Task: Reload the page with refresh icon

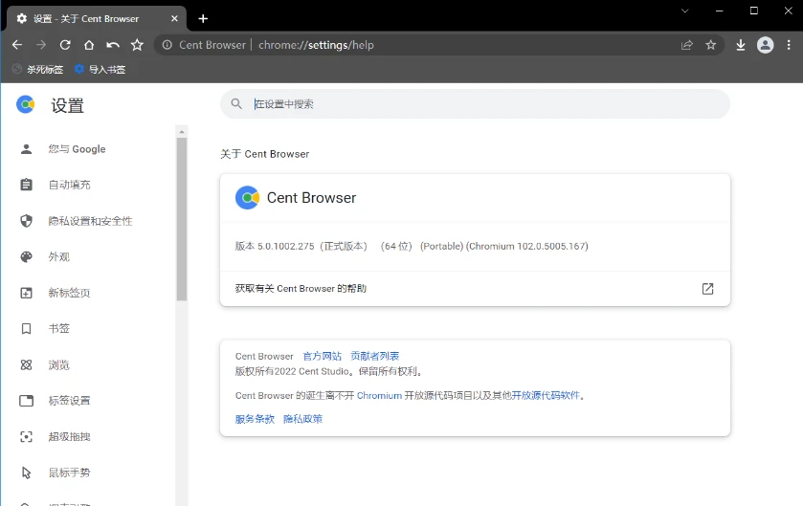Action: coord(65,45)
